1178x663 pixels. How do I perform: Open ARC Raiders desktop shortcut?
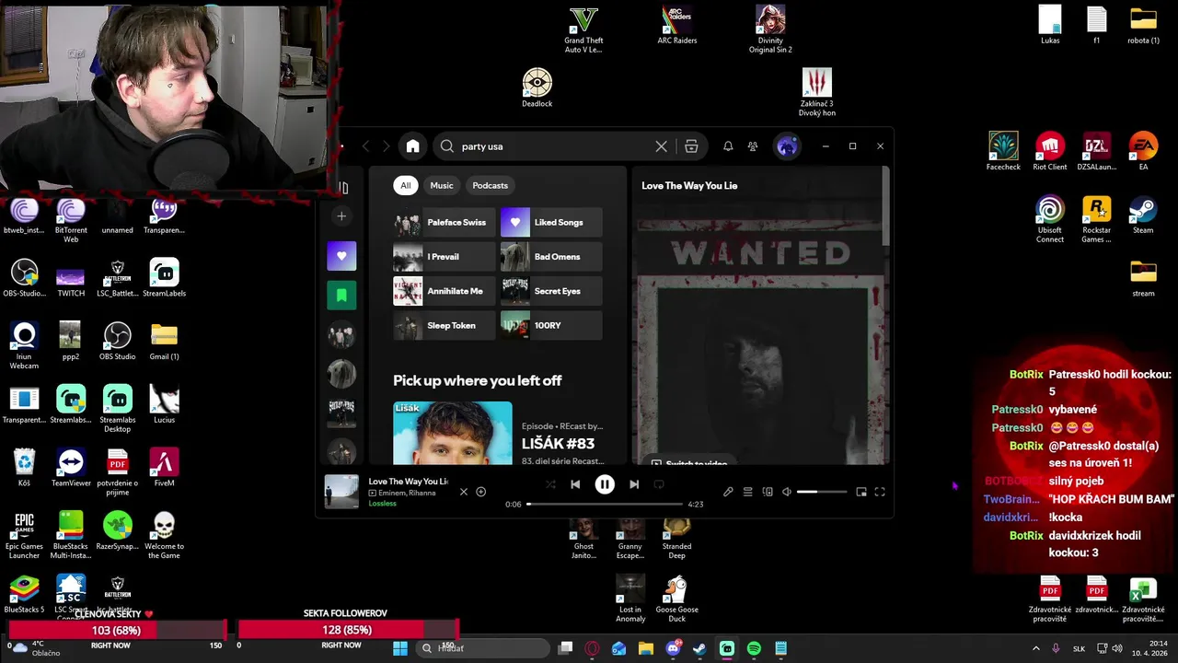point(677,25)
